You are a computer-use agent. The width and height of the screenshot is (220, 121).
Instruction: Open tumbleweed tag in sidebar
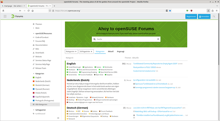tap(40, 114)
